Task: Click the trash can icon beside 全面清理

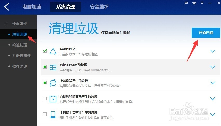Action: click(6, 23)
